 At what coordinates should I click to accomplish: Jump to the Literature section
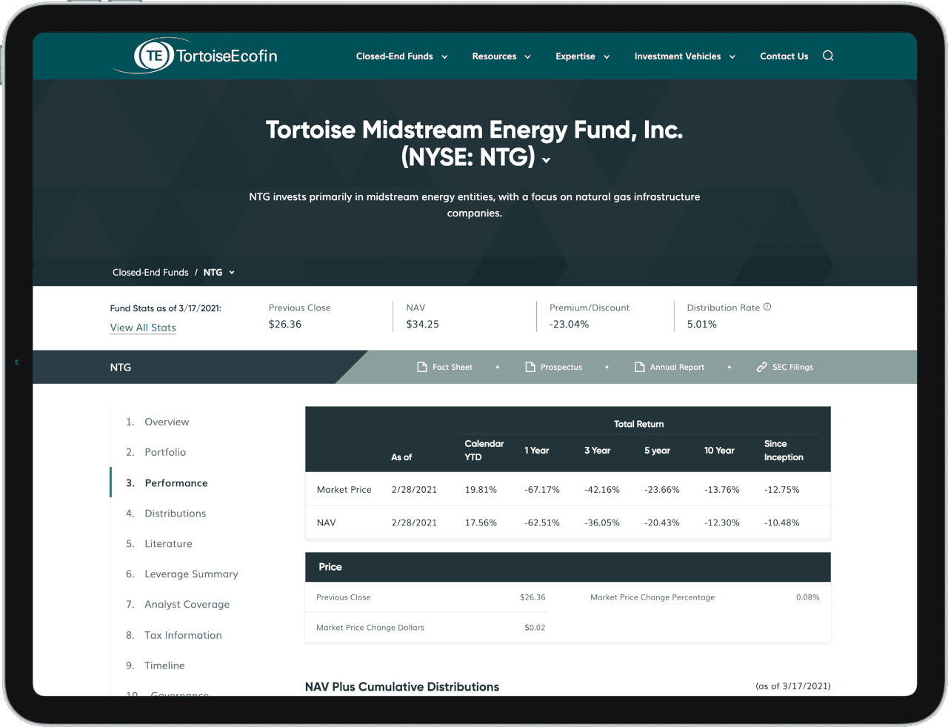pos(168,544)
